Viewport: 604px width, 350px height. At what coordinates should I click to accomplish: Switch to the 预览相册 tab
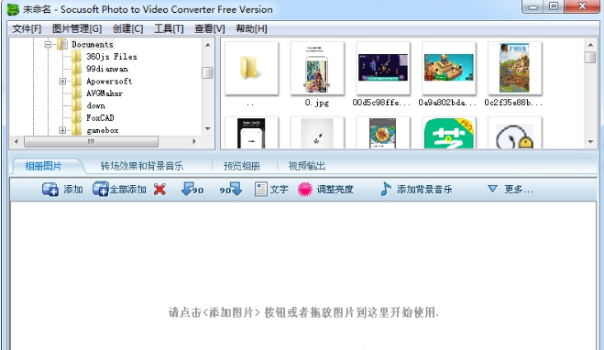click(242, 166)
